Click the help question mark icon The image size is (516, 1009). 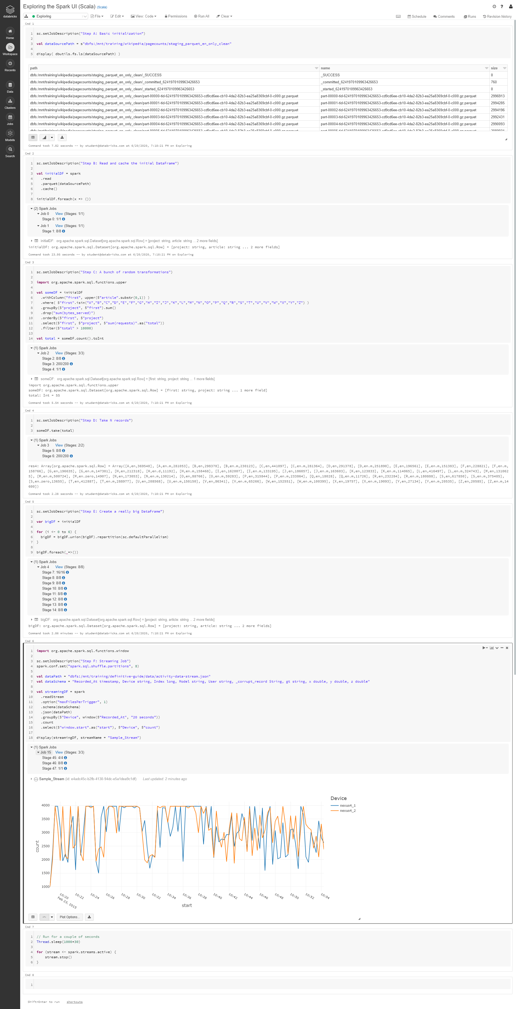tap(502, 6)
